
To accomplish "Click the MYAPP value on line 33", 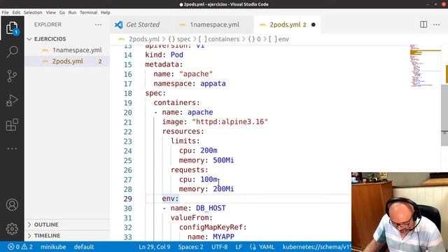I will tap(223, 237).
